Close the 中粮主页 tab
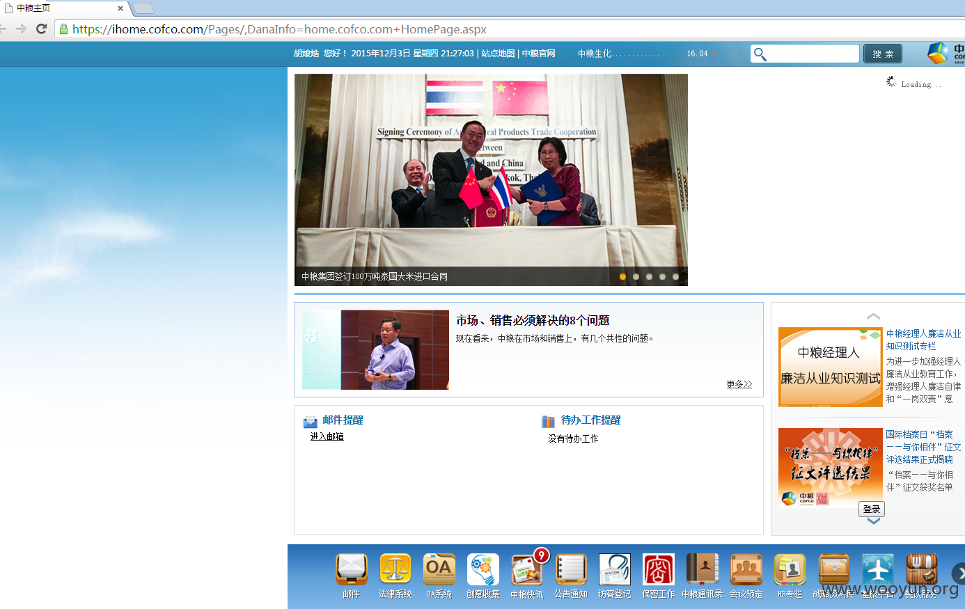 120,8
